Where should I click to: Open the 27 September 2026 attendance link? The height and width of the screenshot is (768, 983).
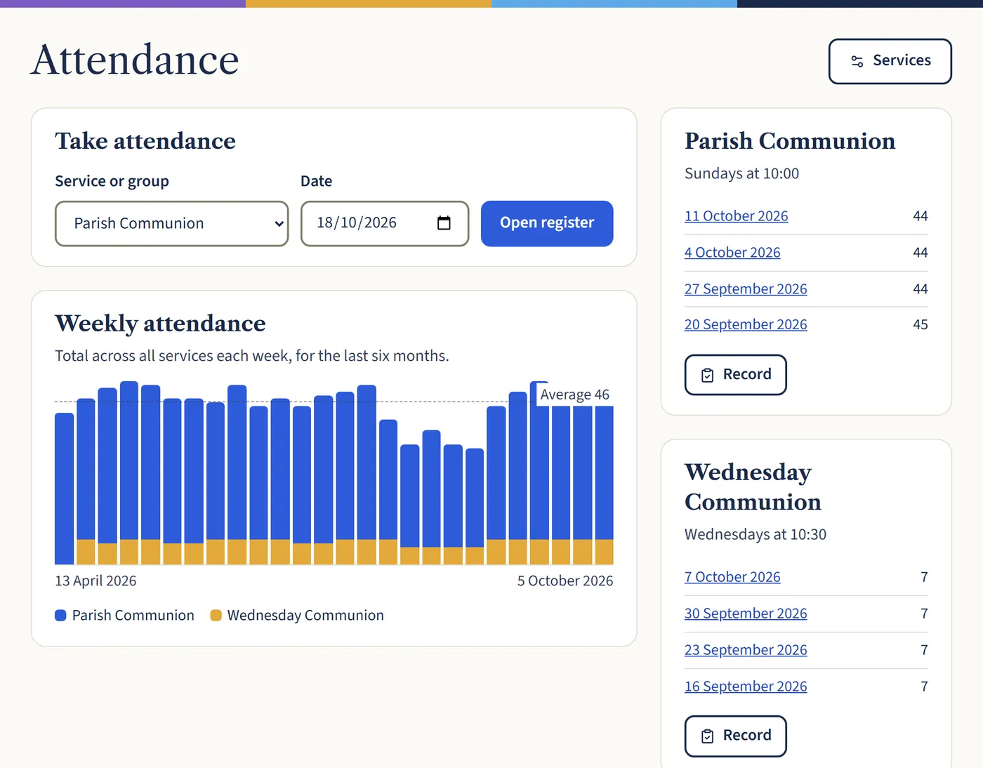point(746,289)
